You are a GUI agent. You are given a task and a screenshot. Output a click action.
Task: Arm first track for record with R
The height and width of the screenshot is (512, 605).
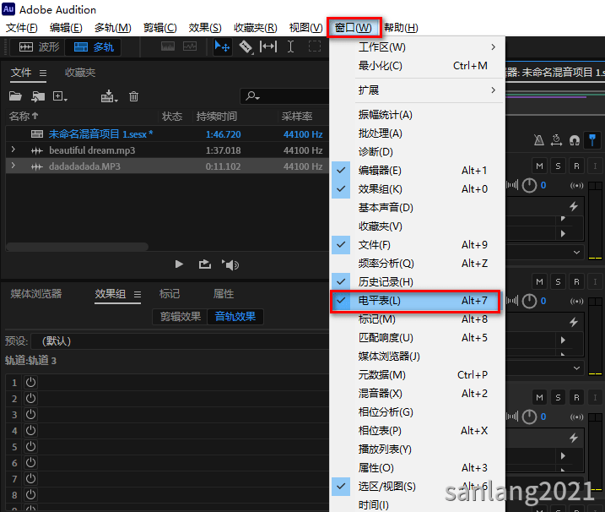pos(576,166)
